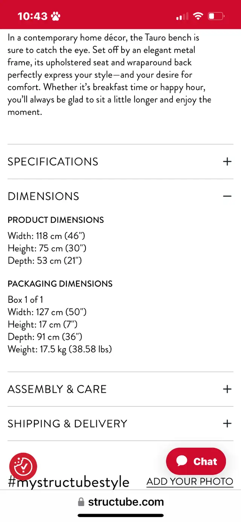Collapse the DIMENSIONS section heading

(43, 196)
